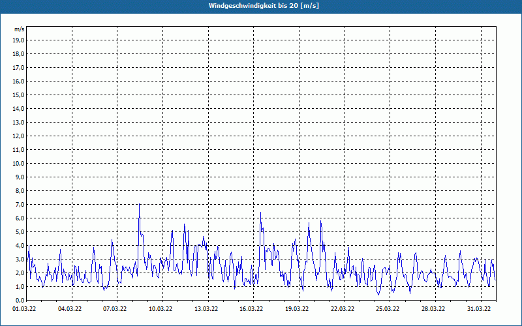Click the 10.03.22 date label
This screenshot has width=522, height=326.
click(161, 308)
